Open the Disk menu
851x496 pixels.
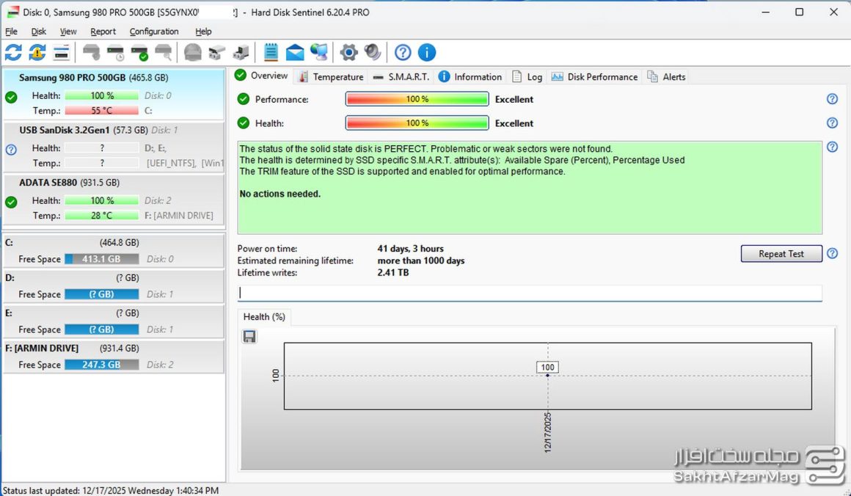[39, 32]
